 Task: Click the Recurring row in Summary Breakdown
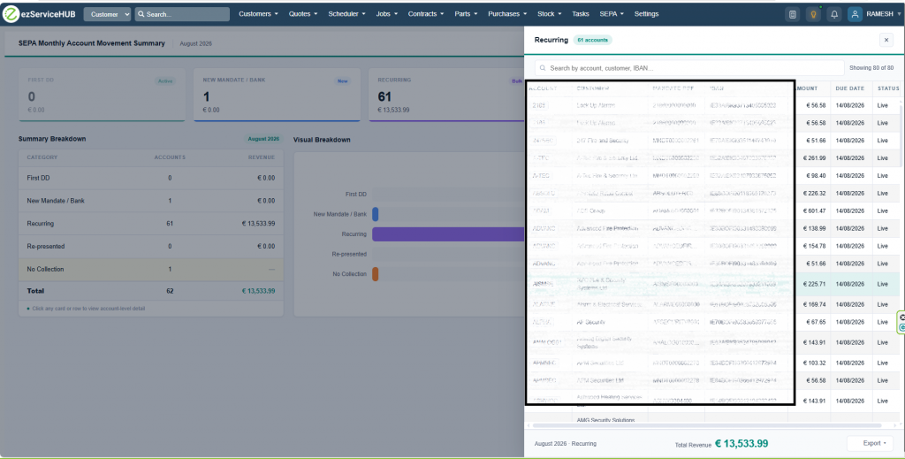pos(150,224)
